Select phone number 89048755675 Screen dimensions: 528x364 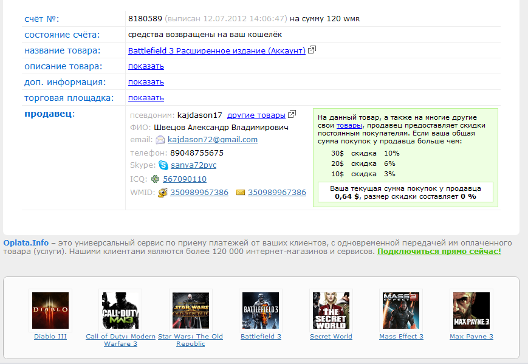pos(197,153)
